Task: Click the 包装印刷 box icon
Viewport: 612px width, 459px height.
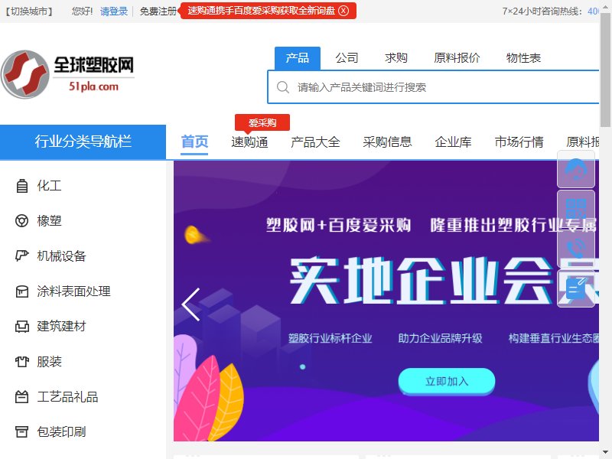Action: point(22,431)
